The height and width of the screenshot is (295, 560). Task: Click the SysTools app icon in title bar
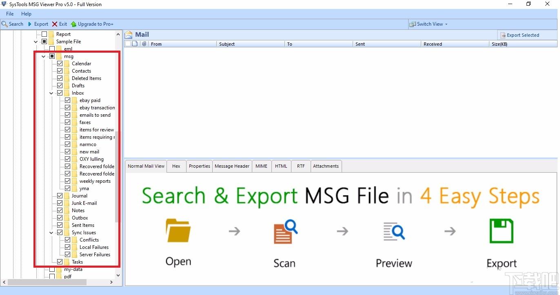(4, 4)
